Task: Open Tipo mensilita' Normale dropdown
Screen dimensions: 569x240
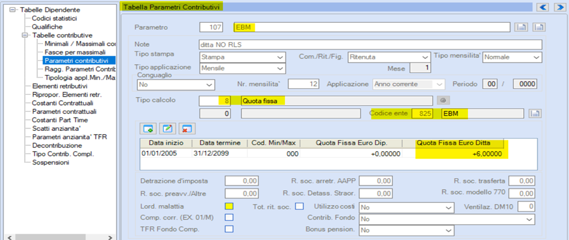Action: [512, 57]
